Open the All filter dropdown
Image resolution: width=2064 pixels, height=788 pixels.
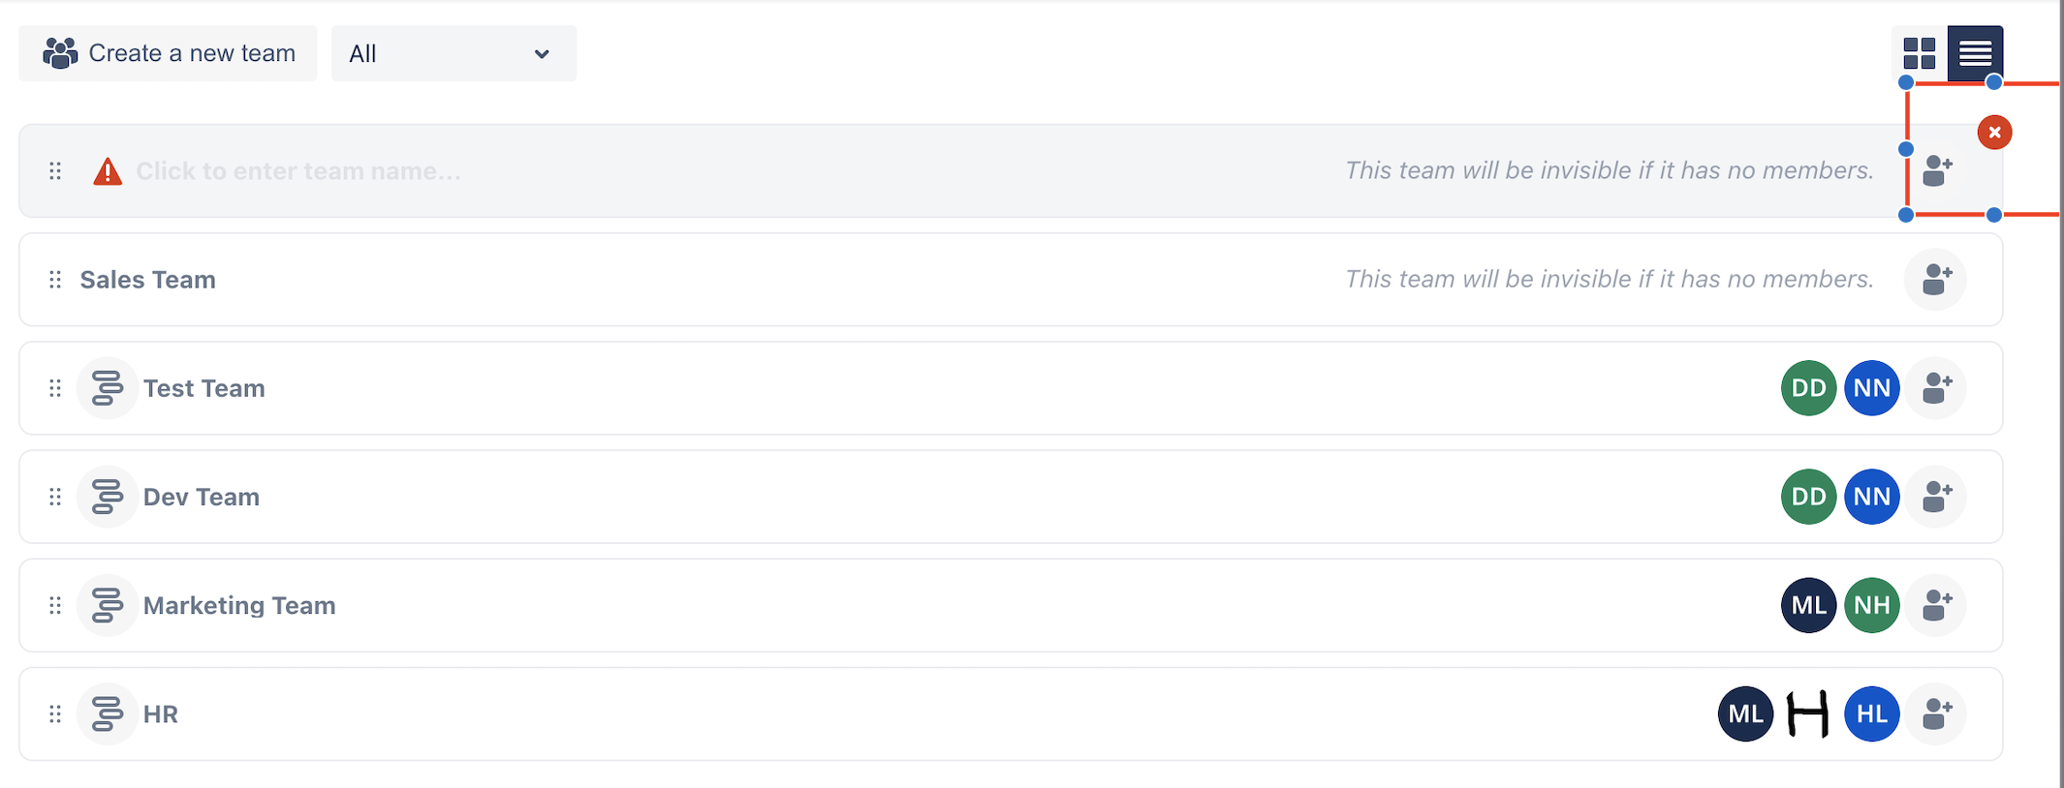453,53
